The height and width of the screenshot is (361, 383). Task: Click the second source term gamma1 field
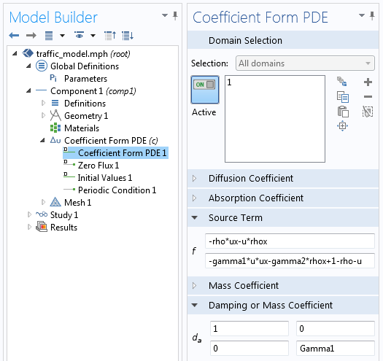290,261
